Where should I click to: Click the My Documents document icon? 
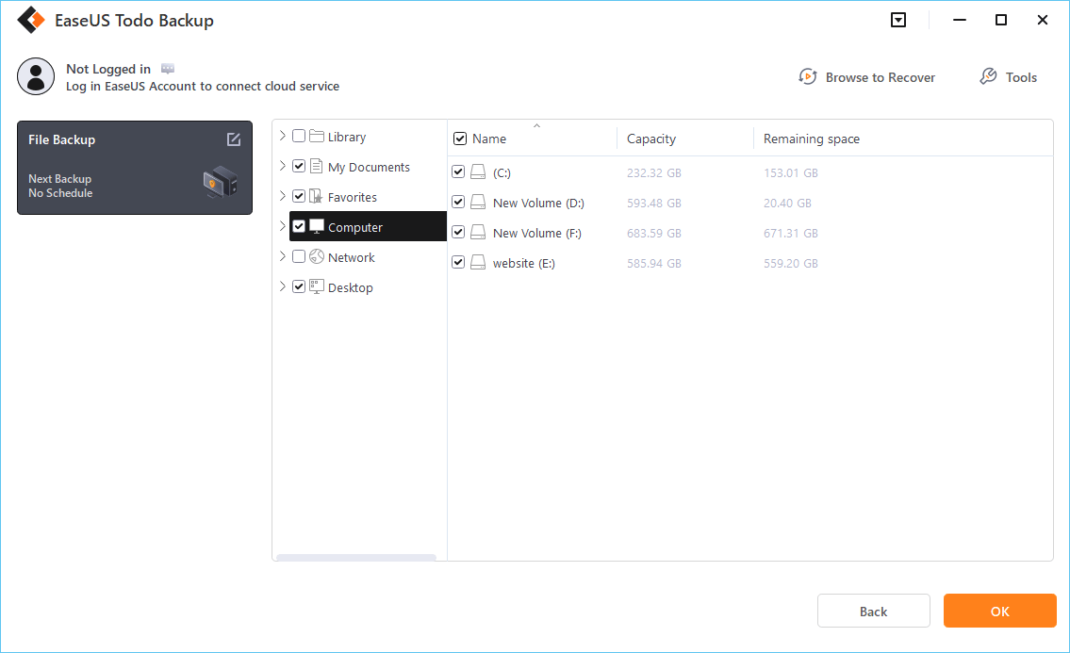tap(317, 166)
